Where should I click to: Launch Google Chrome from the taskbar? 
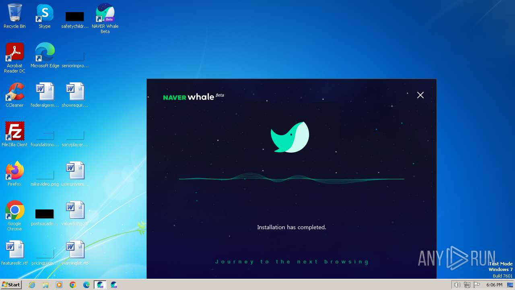coord(73,285)
